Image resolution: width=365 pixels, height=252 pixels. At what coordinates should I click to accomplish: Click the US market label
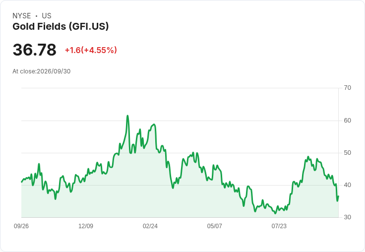click(x=47, y=16)
